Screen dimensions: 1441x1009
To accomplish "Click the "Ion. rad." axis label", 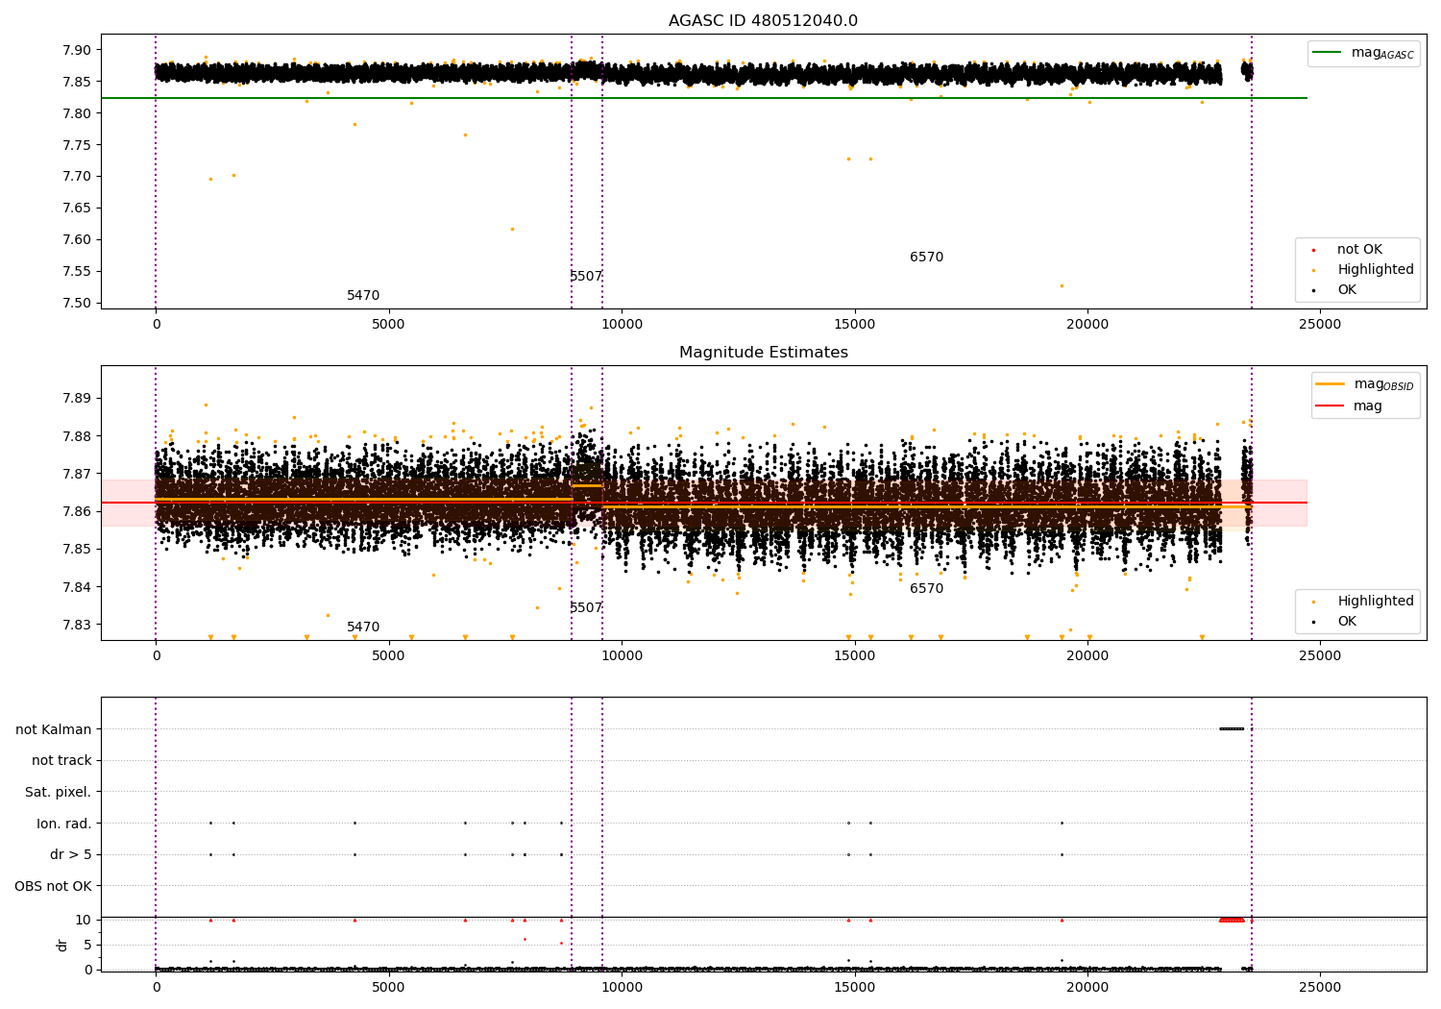I will click(64, 824).
